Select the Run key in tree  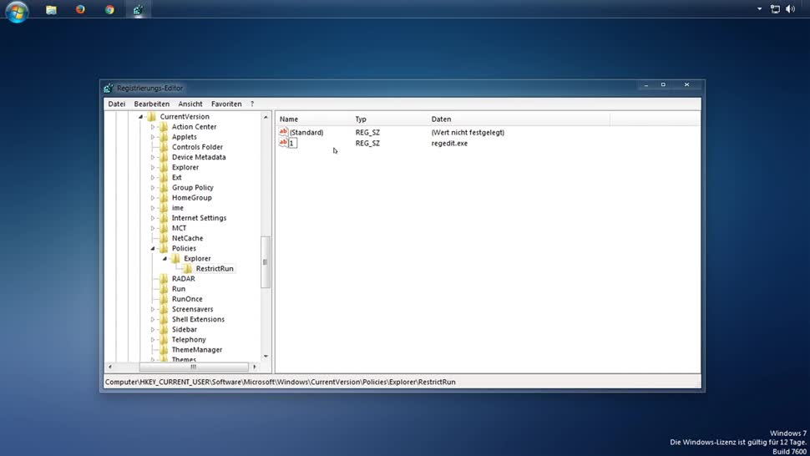178,289
